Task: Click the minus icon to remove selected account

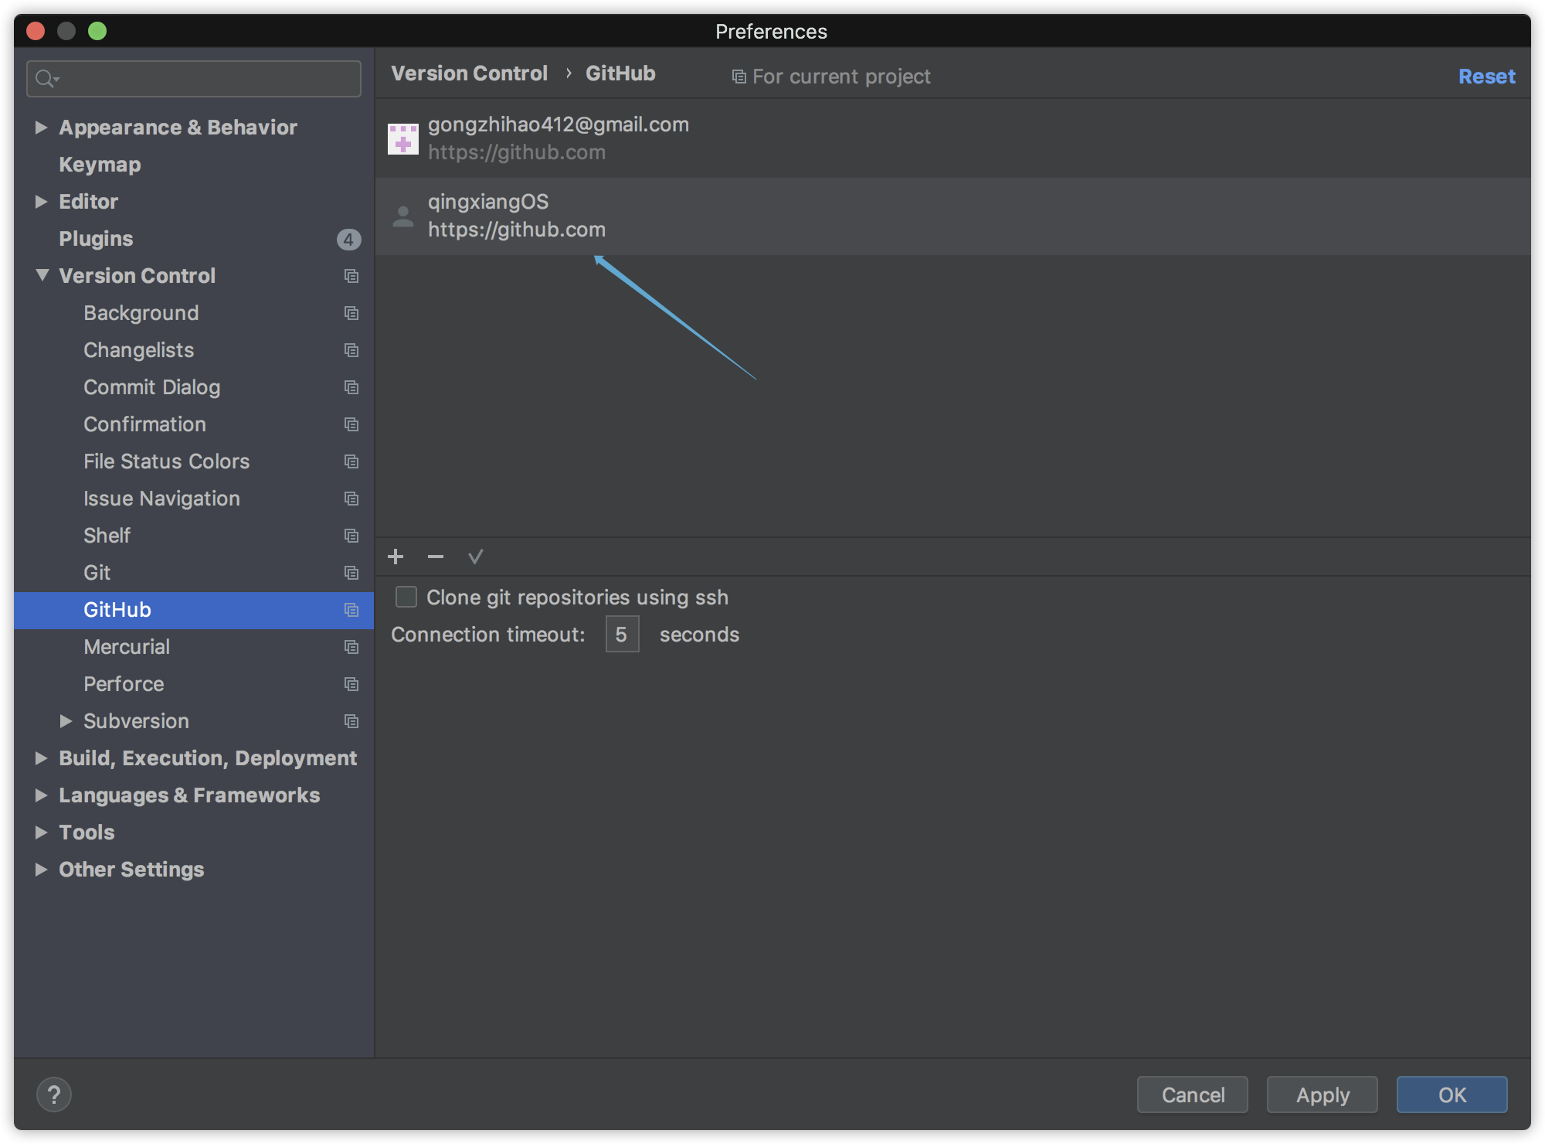Action: tap(435, 557)
